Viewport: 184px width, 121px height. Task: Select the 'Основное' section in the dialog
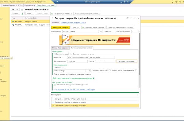pyautogui.click(x=56, y=23)
